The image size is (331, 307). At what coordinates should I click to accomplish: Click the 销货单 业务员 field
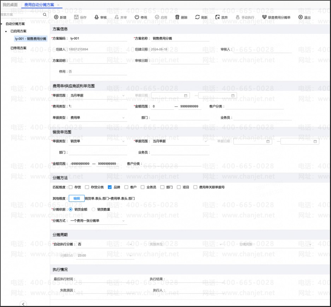click(180, 152)
